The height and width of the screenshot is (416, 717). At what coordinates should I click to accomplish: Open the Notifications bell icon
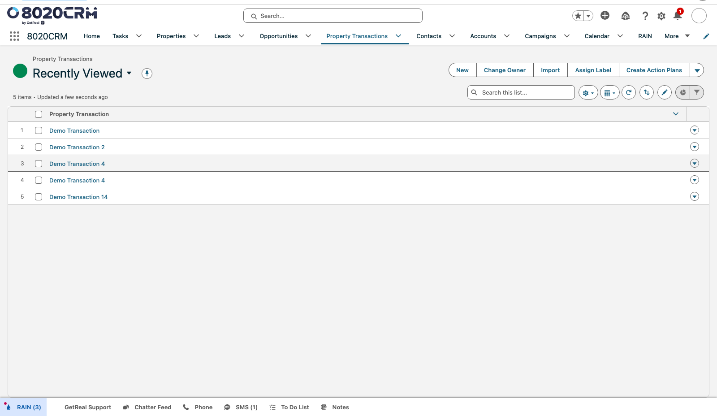(x=678, y=16)
